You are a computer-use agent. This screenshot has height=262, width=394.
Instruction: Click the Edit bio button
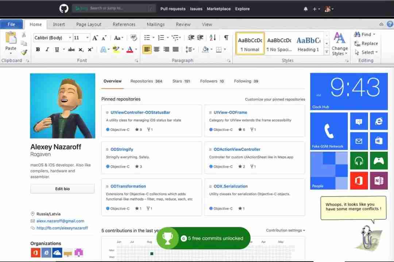coord(62,188)
